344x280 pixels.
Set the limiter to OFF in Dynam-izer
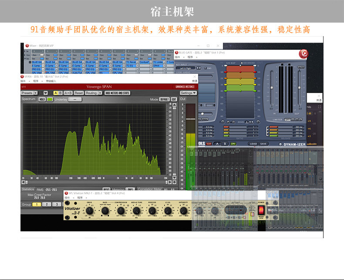(287, 120)
